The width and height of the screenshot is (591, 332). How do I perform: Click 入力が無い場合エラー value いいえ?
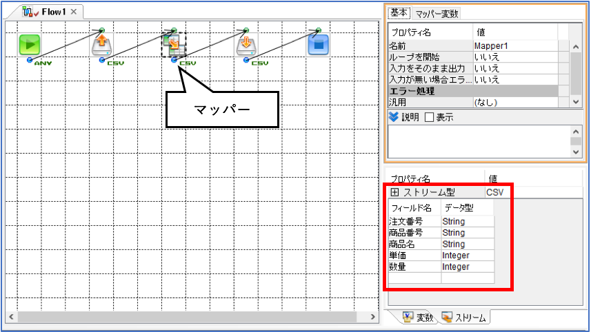(515, 80)
